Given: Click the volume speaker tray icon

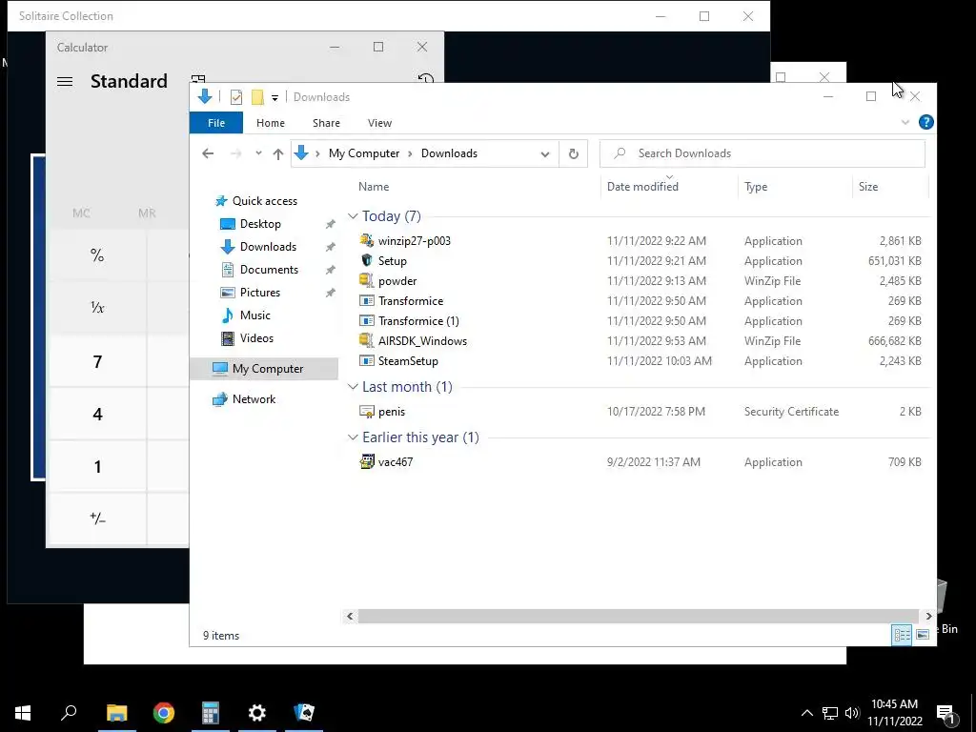Looking at the screenshot, I should 852,713.
